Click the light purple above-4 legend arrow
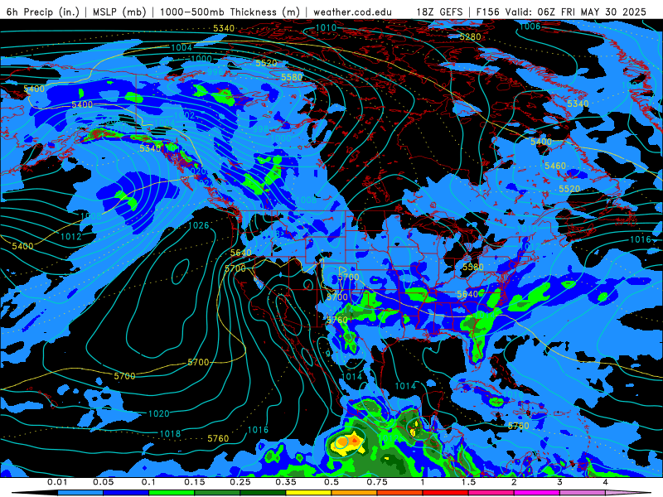The width and height of the screenshot is (663, 497). (x=628, y=493)
